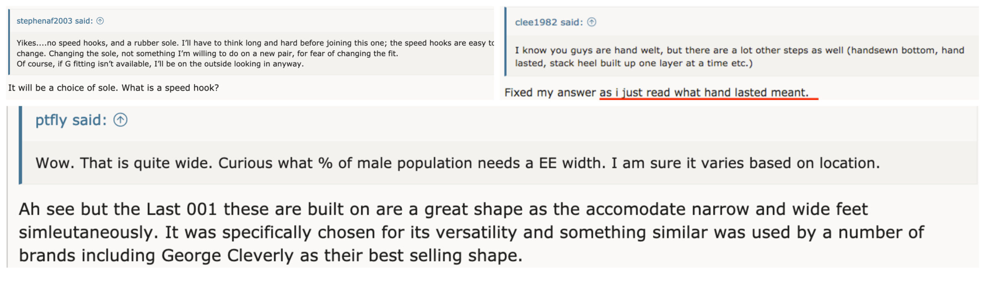Click the reply mentioning George Cleverly
The width and height of the screenshot is (985, 306).
[471, 232]
